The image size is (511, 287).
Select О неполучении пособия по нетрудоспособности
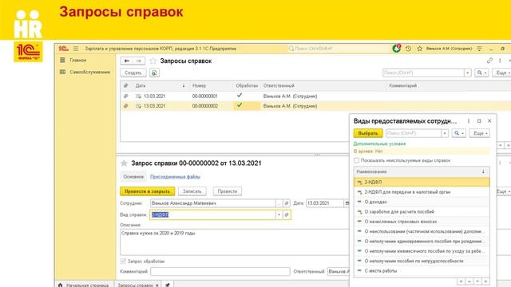coord(422,261)
